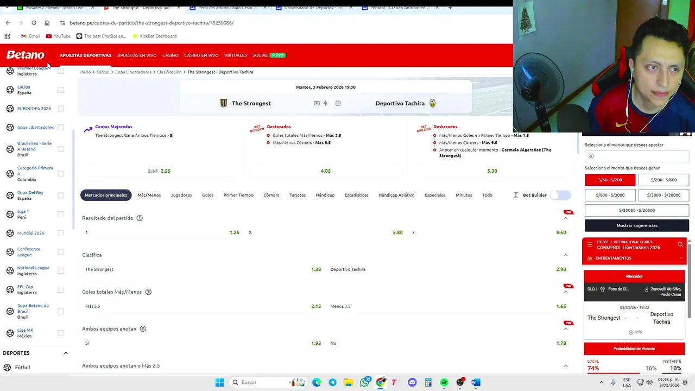Open Calculator from the taskbar
The height and width of the screenshot is (391, 695).
[428, 382]
